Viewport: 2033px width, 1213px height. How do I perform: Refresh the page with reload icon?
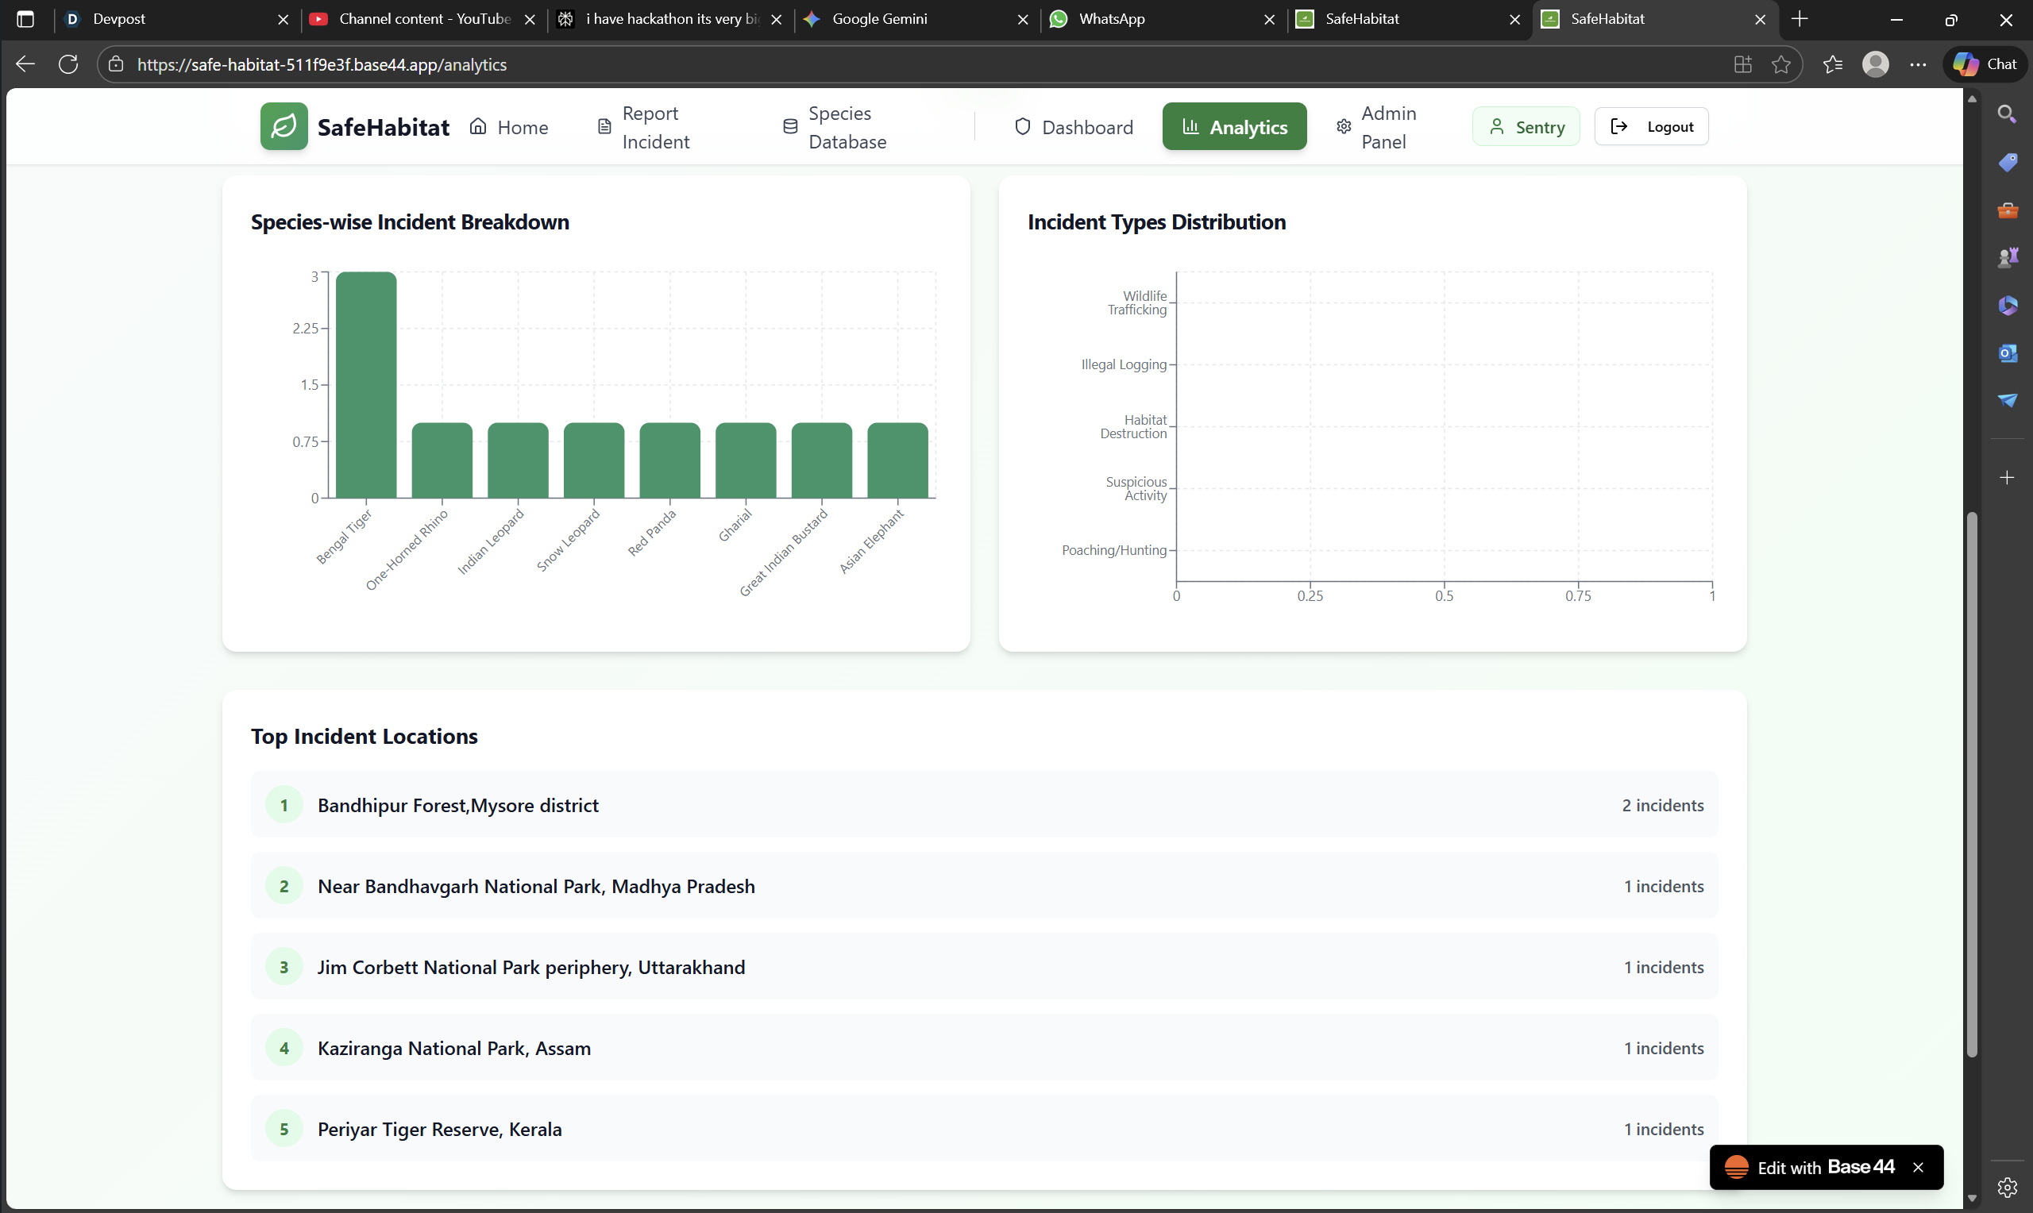68,64
